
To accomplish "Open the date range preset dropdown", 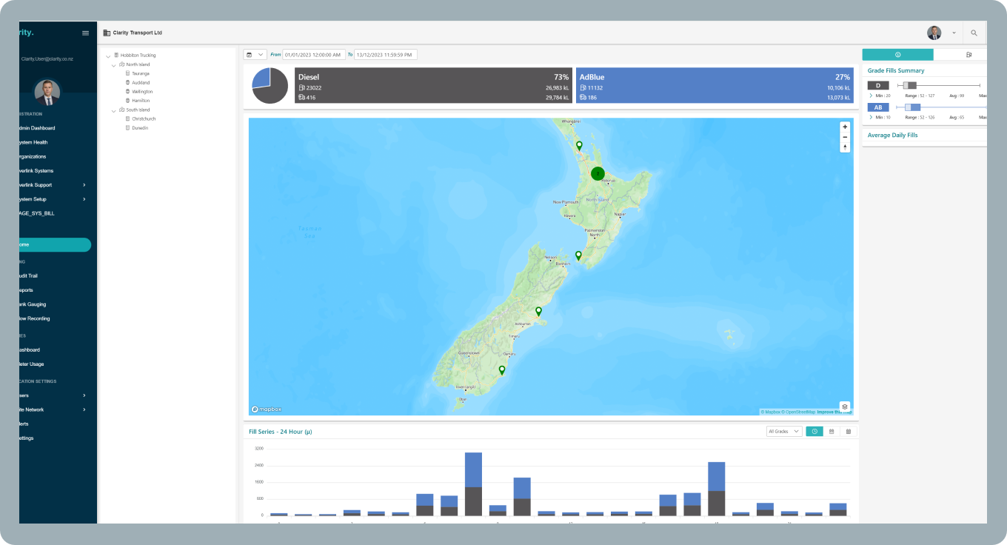I will pos(255,55).
